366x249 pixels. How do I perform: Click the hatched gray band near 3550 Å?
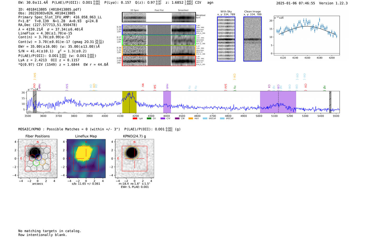[35, 102]
